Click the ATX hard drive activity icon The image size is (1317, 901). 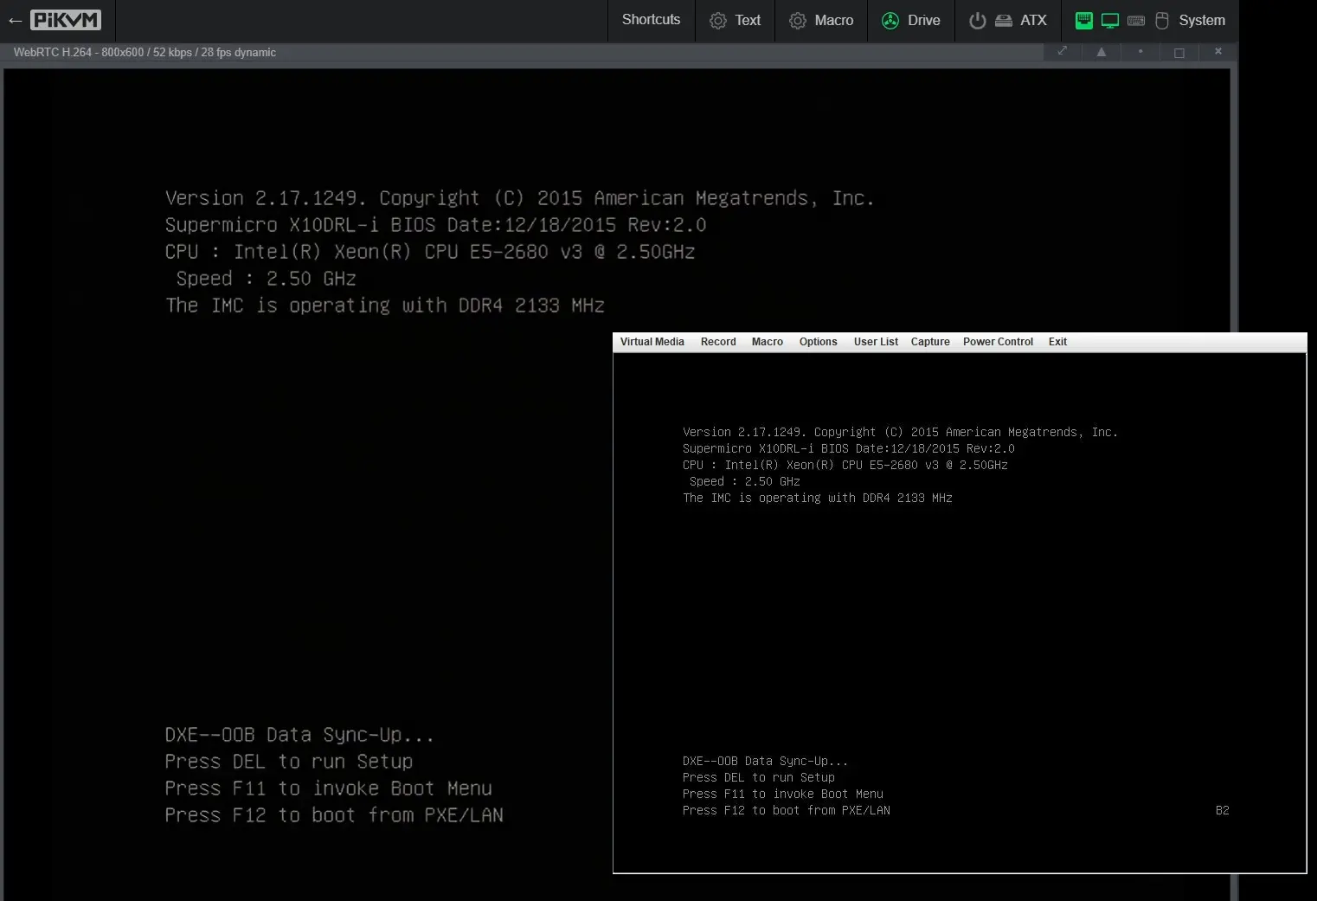pos(1003,21)
